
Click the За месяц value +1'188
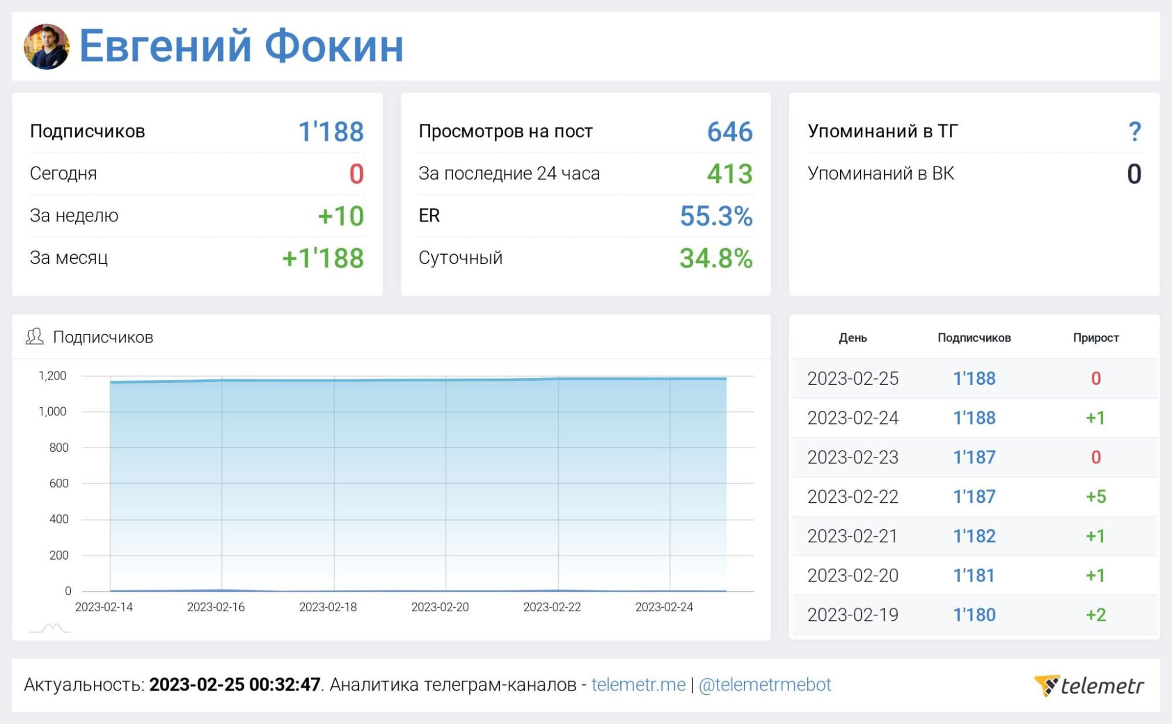323,258
